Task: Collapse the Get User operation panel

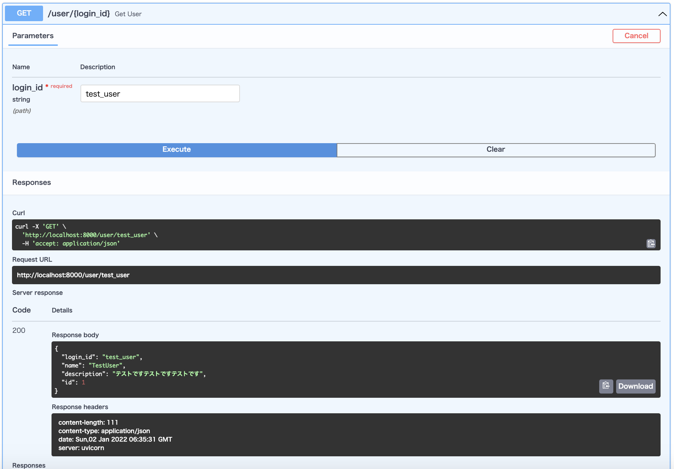Action: 662,14
